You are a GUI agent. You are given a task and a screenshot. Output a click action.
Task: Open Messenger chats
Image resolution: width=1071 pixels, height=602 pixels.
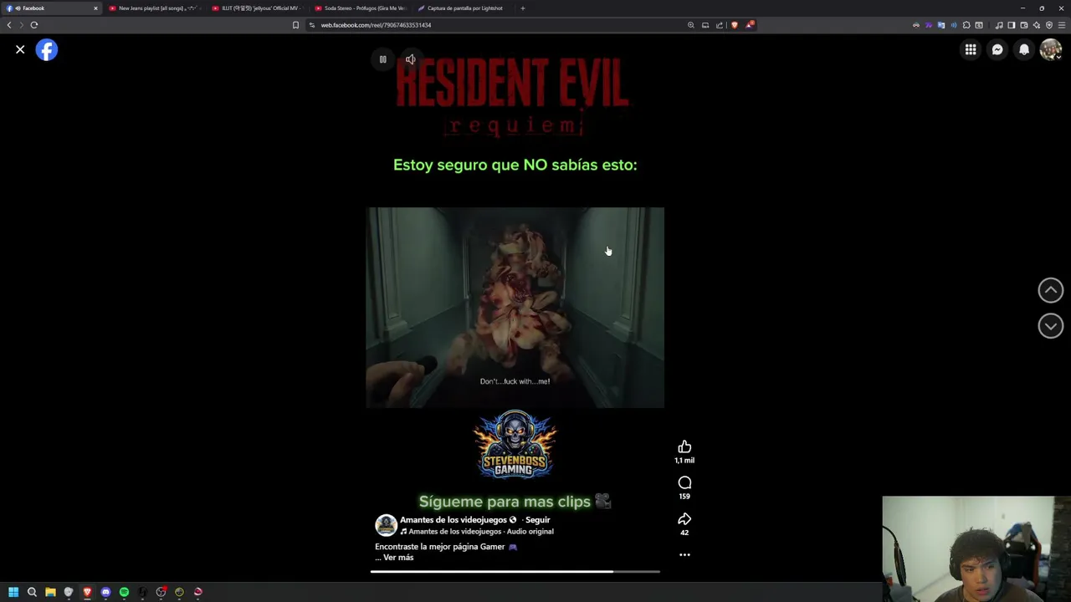click(x=997, y=50)
